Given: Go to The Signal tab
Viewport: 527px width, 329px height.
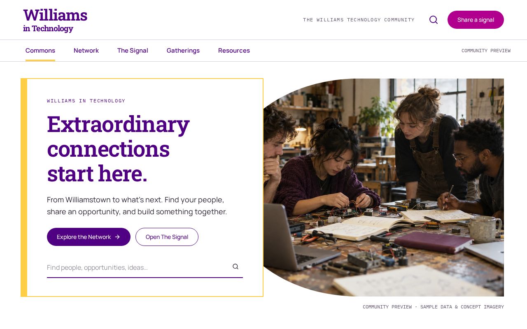Looking at the screenshot, I should coord(133,51).
